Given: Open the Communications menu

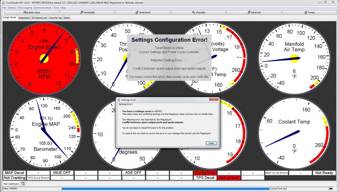Looking at the screenshot, I should (x=43, y=8).
